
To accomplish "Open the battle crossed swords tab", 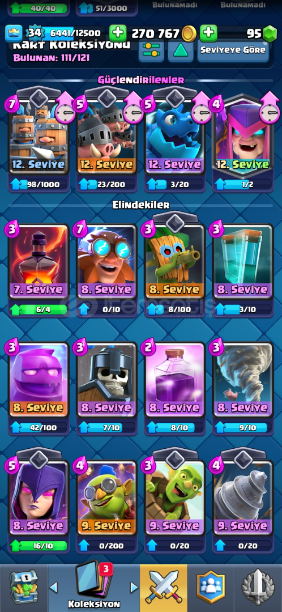I will [164, 588].
